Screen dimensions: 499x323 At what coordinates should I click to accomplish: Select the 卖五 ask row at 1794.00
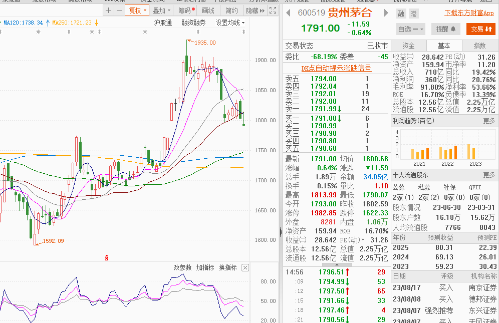(336, 79)
